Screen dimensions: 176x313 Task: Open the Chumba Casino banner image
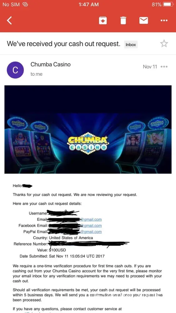pyautogui.click(x=88, y=130)
